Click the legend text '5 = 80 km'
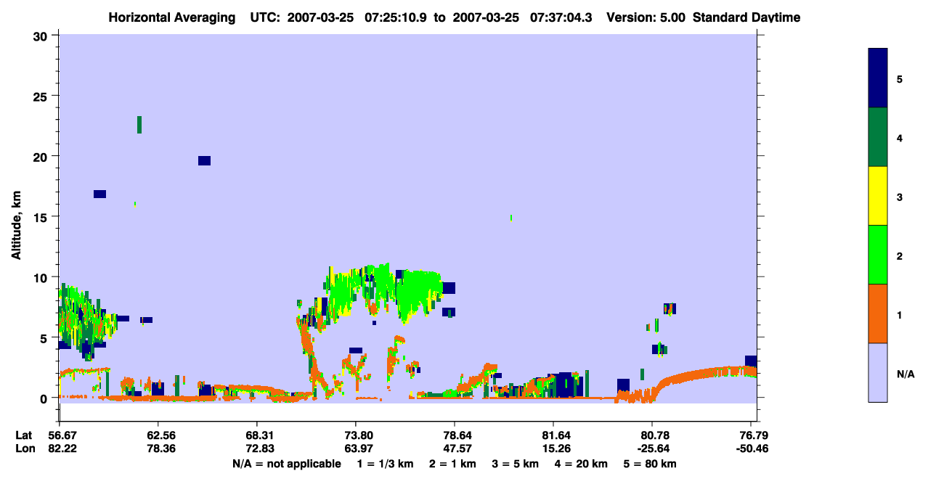This screenshot has width=944, height=484. pos(651,464)
